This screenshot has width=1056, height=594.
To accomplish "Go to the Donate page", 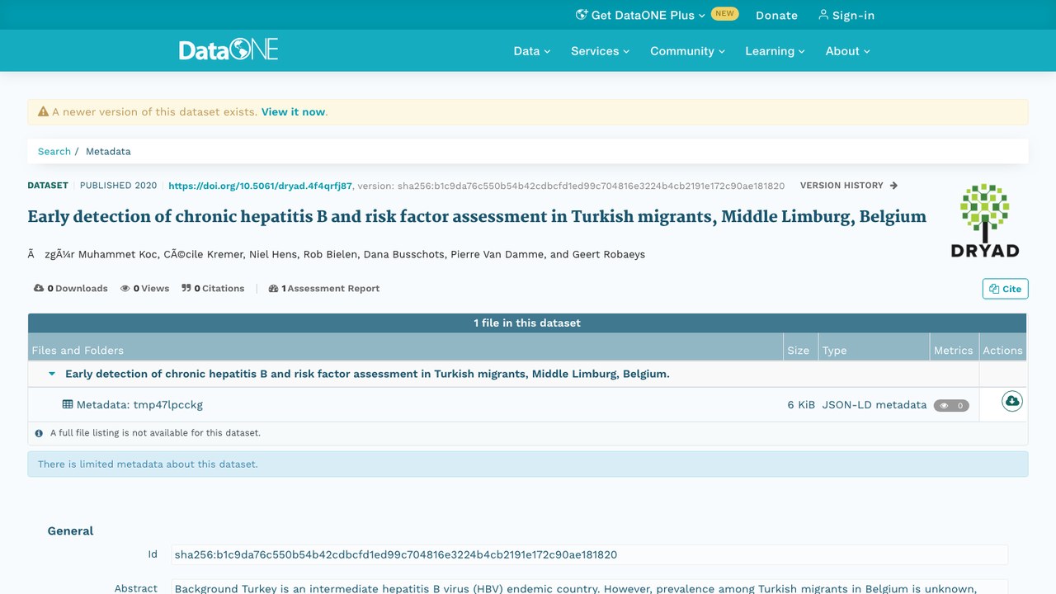I will tap(776, 15).
